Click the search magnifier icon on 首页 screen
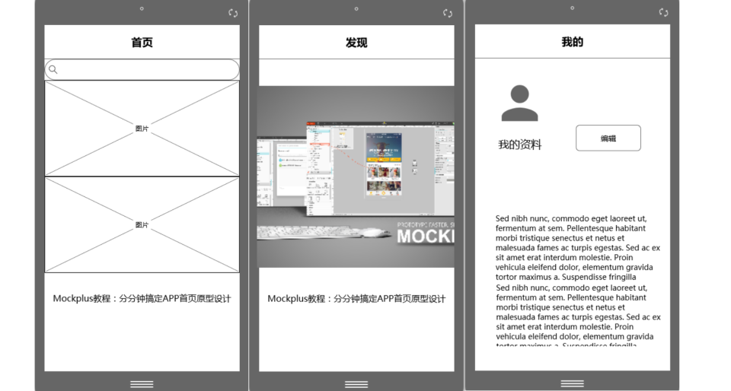The image size is (731, 391). (x=53, y=69)
